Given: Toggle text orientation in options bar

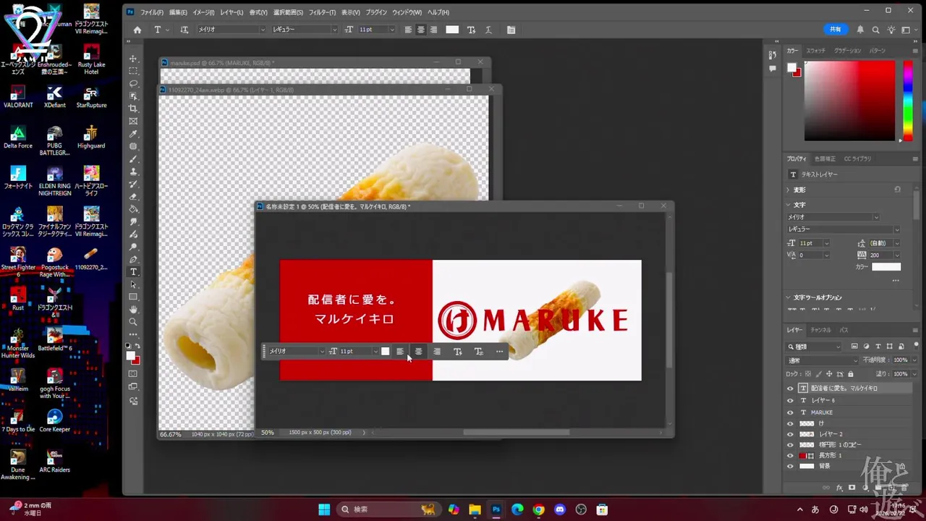Looking at the screenshot, I should [184, 30].
